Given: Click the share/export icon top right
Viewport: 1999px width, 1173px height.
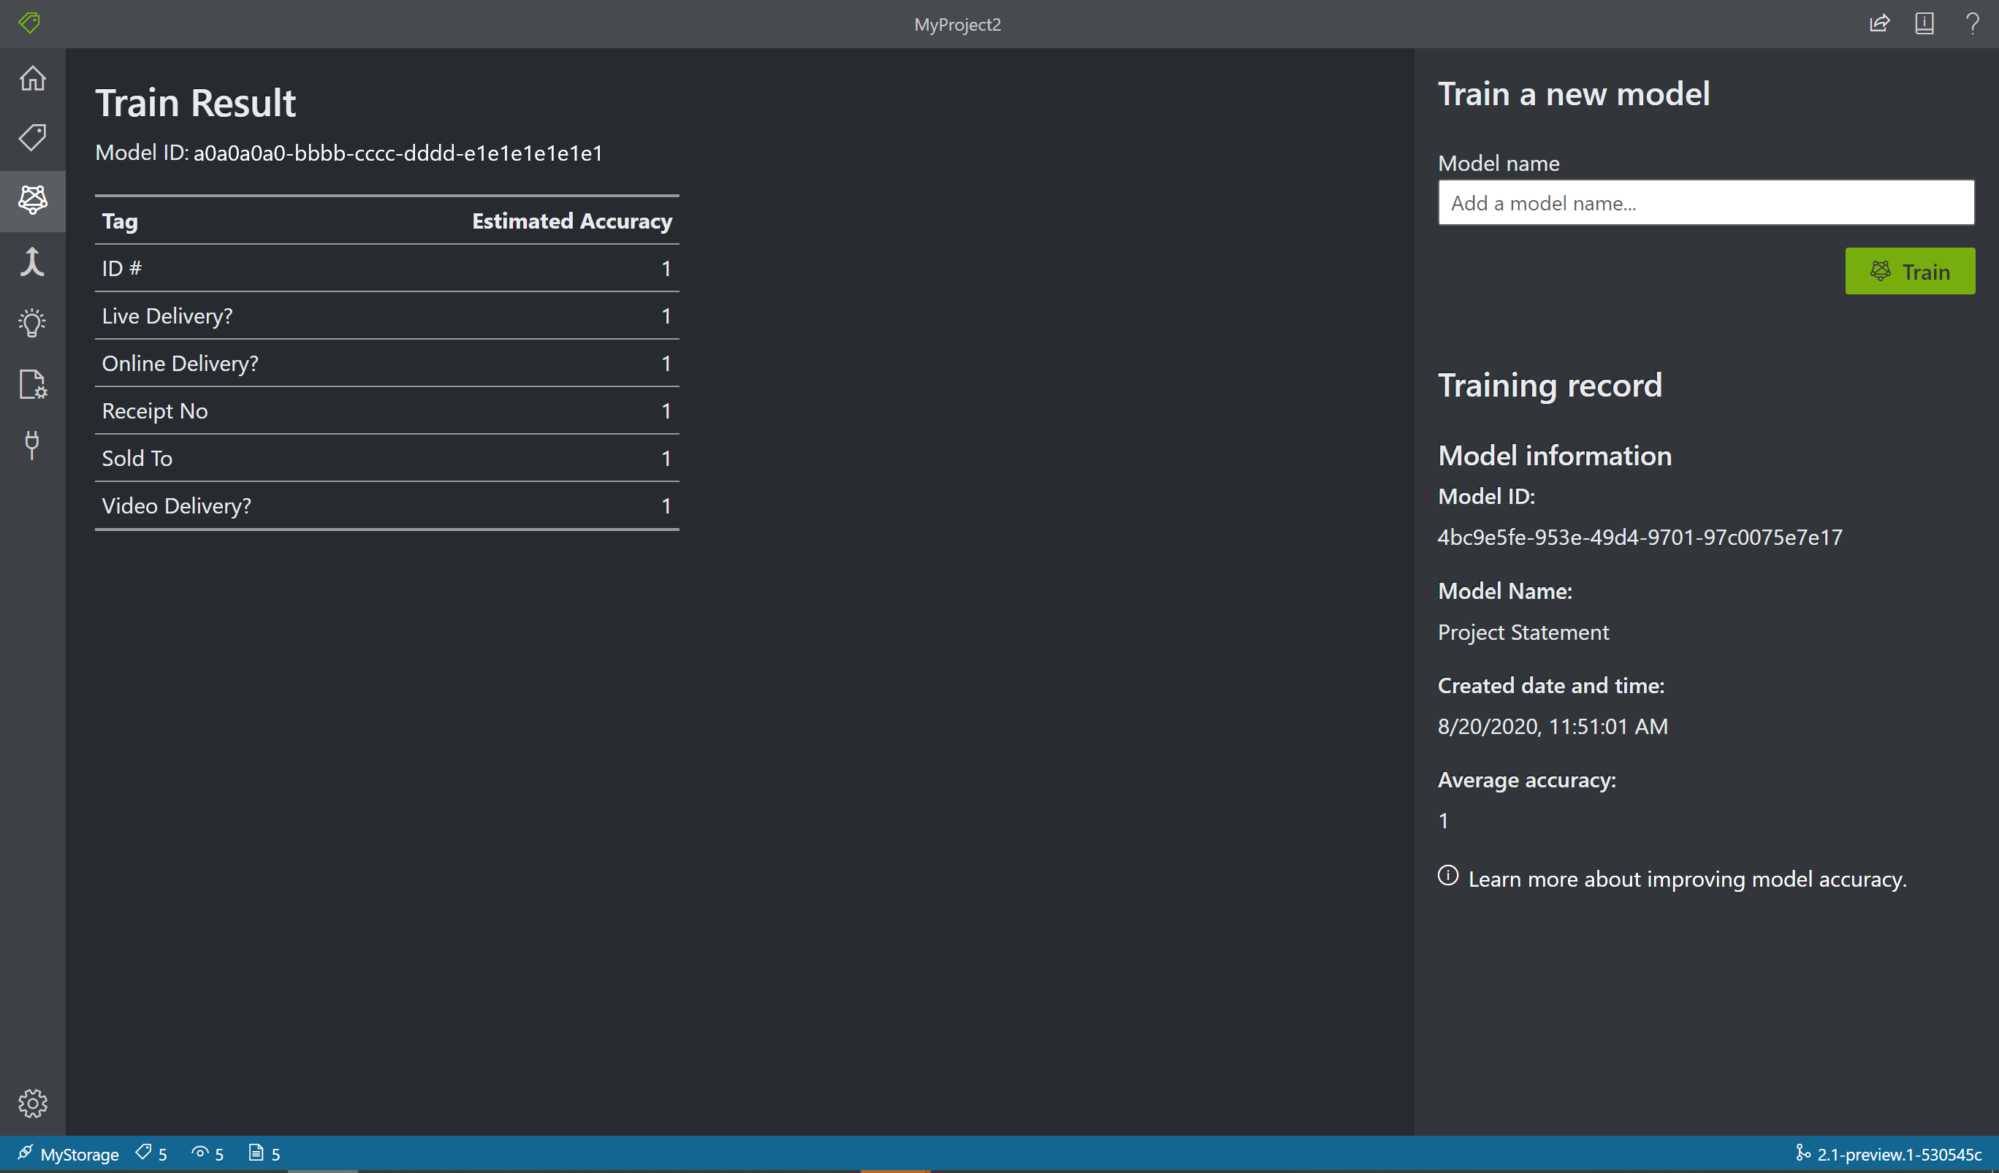Looking at the screenshot, I should [x=1879, y=24].
